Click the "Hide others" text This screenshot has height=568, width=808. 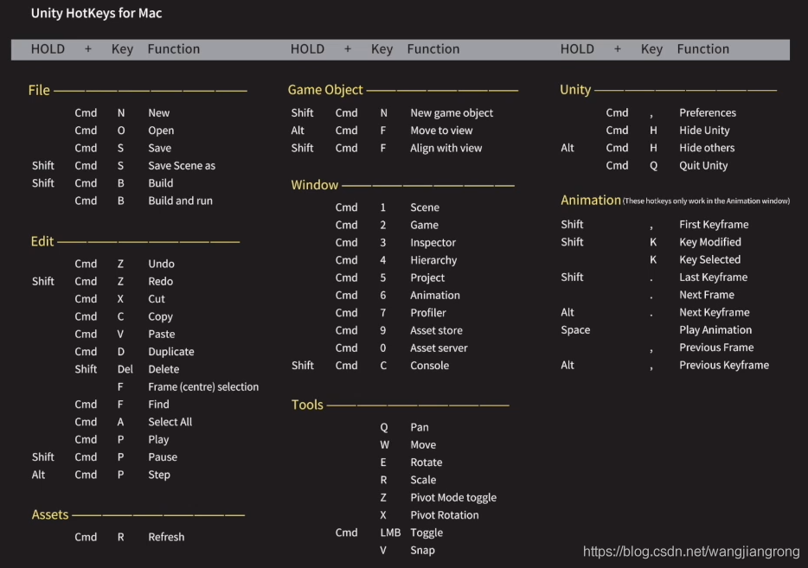coord(707,149)
